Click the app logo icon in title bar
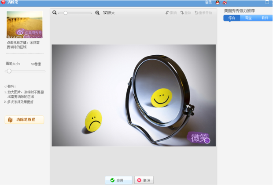Image resolution: width=273 pixels, height=186 pixels. [x=3, y=3]
